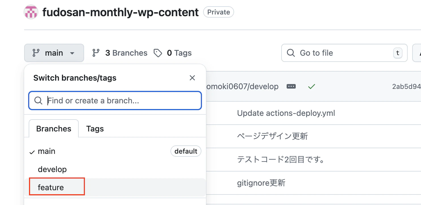Click the green check status icon
The image size is (421, 205).
tap(312, 86)
